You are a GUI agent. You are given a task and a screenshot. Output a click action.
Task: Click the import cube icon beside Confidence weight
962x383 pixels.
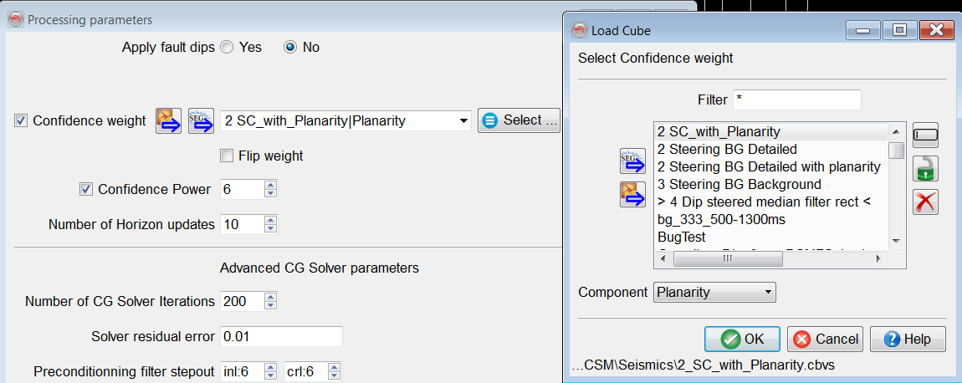(169, 120)
